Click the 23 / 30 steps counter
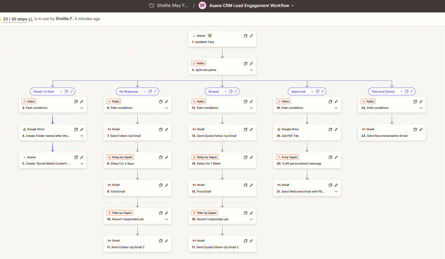This screenshot has height=259, width=445. coord(15,19)
